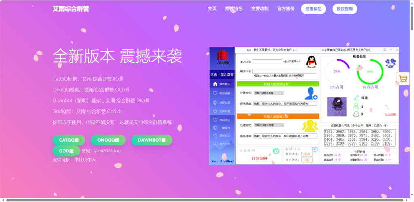The width and height of the screenshot is (414, 202).
Task: Open 更新日志 star icon in app sidebar
Action: tap(215, 136)
